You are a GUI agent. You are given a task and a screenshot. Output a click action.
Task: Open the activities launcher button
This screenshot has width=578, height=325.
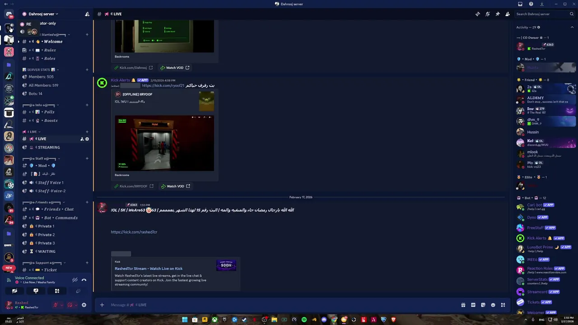[x=57, y=291]
